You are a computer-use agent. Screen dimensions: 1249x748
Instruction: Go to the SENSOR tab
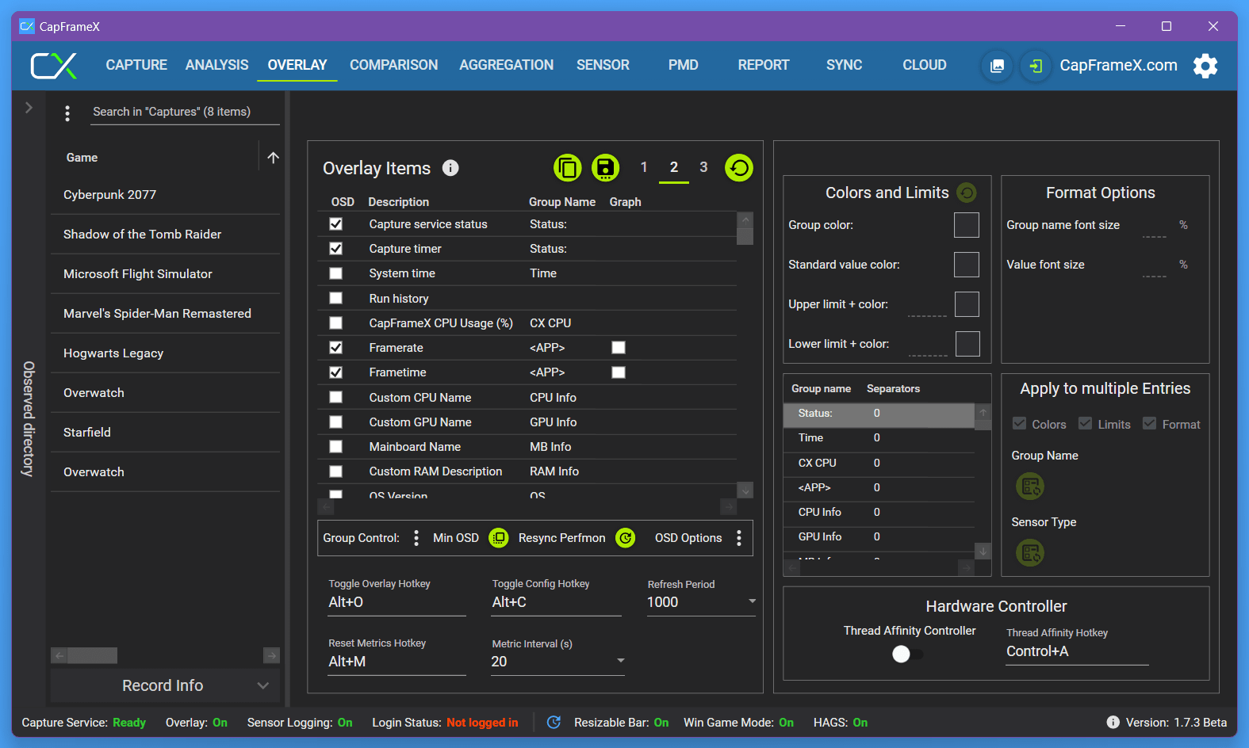(603, 65)
